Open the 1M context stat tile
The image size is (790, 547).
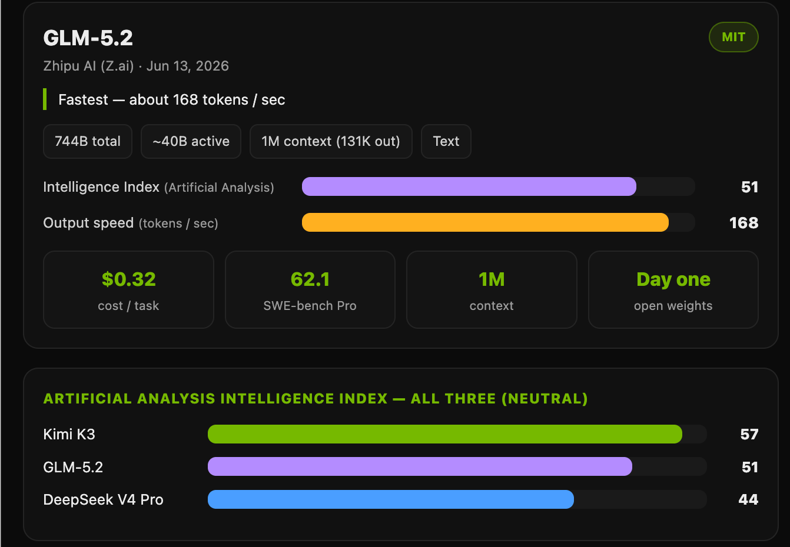point(492,289)
